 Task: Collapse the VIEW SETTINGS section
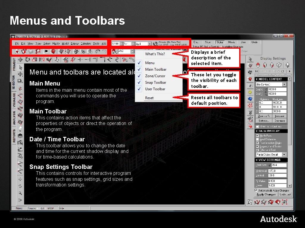(x=256, y=160)
